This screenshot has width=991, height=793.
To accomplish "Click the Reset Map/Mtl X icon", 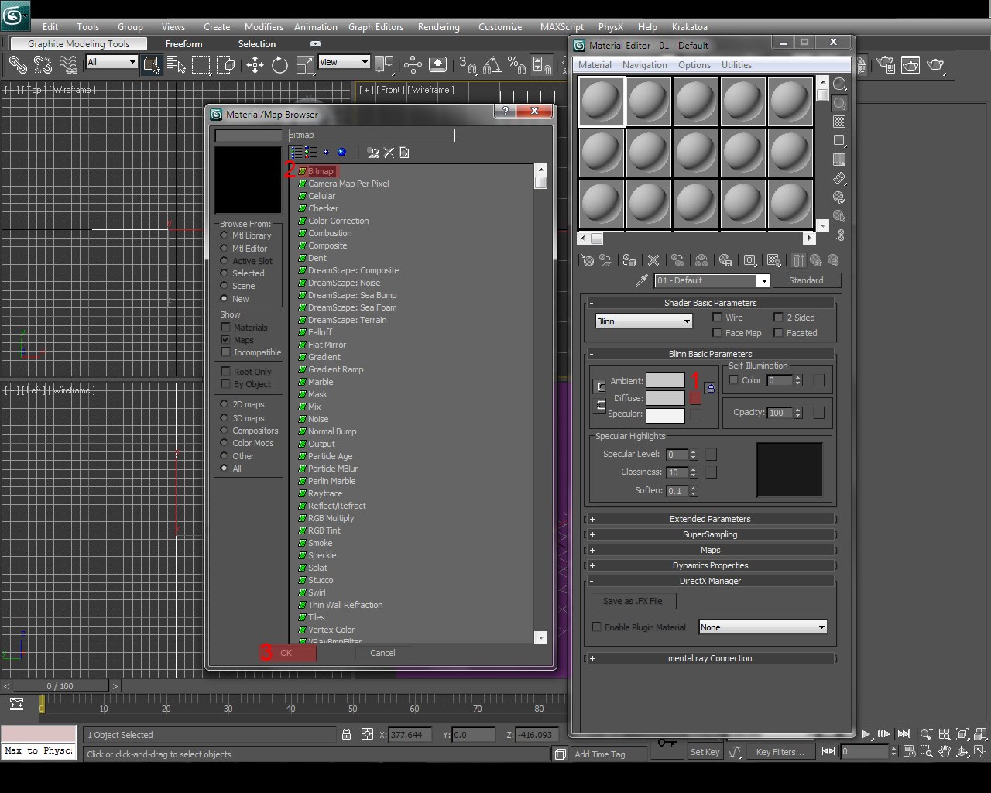I will (x=653, y=260).
